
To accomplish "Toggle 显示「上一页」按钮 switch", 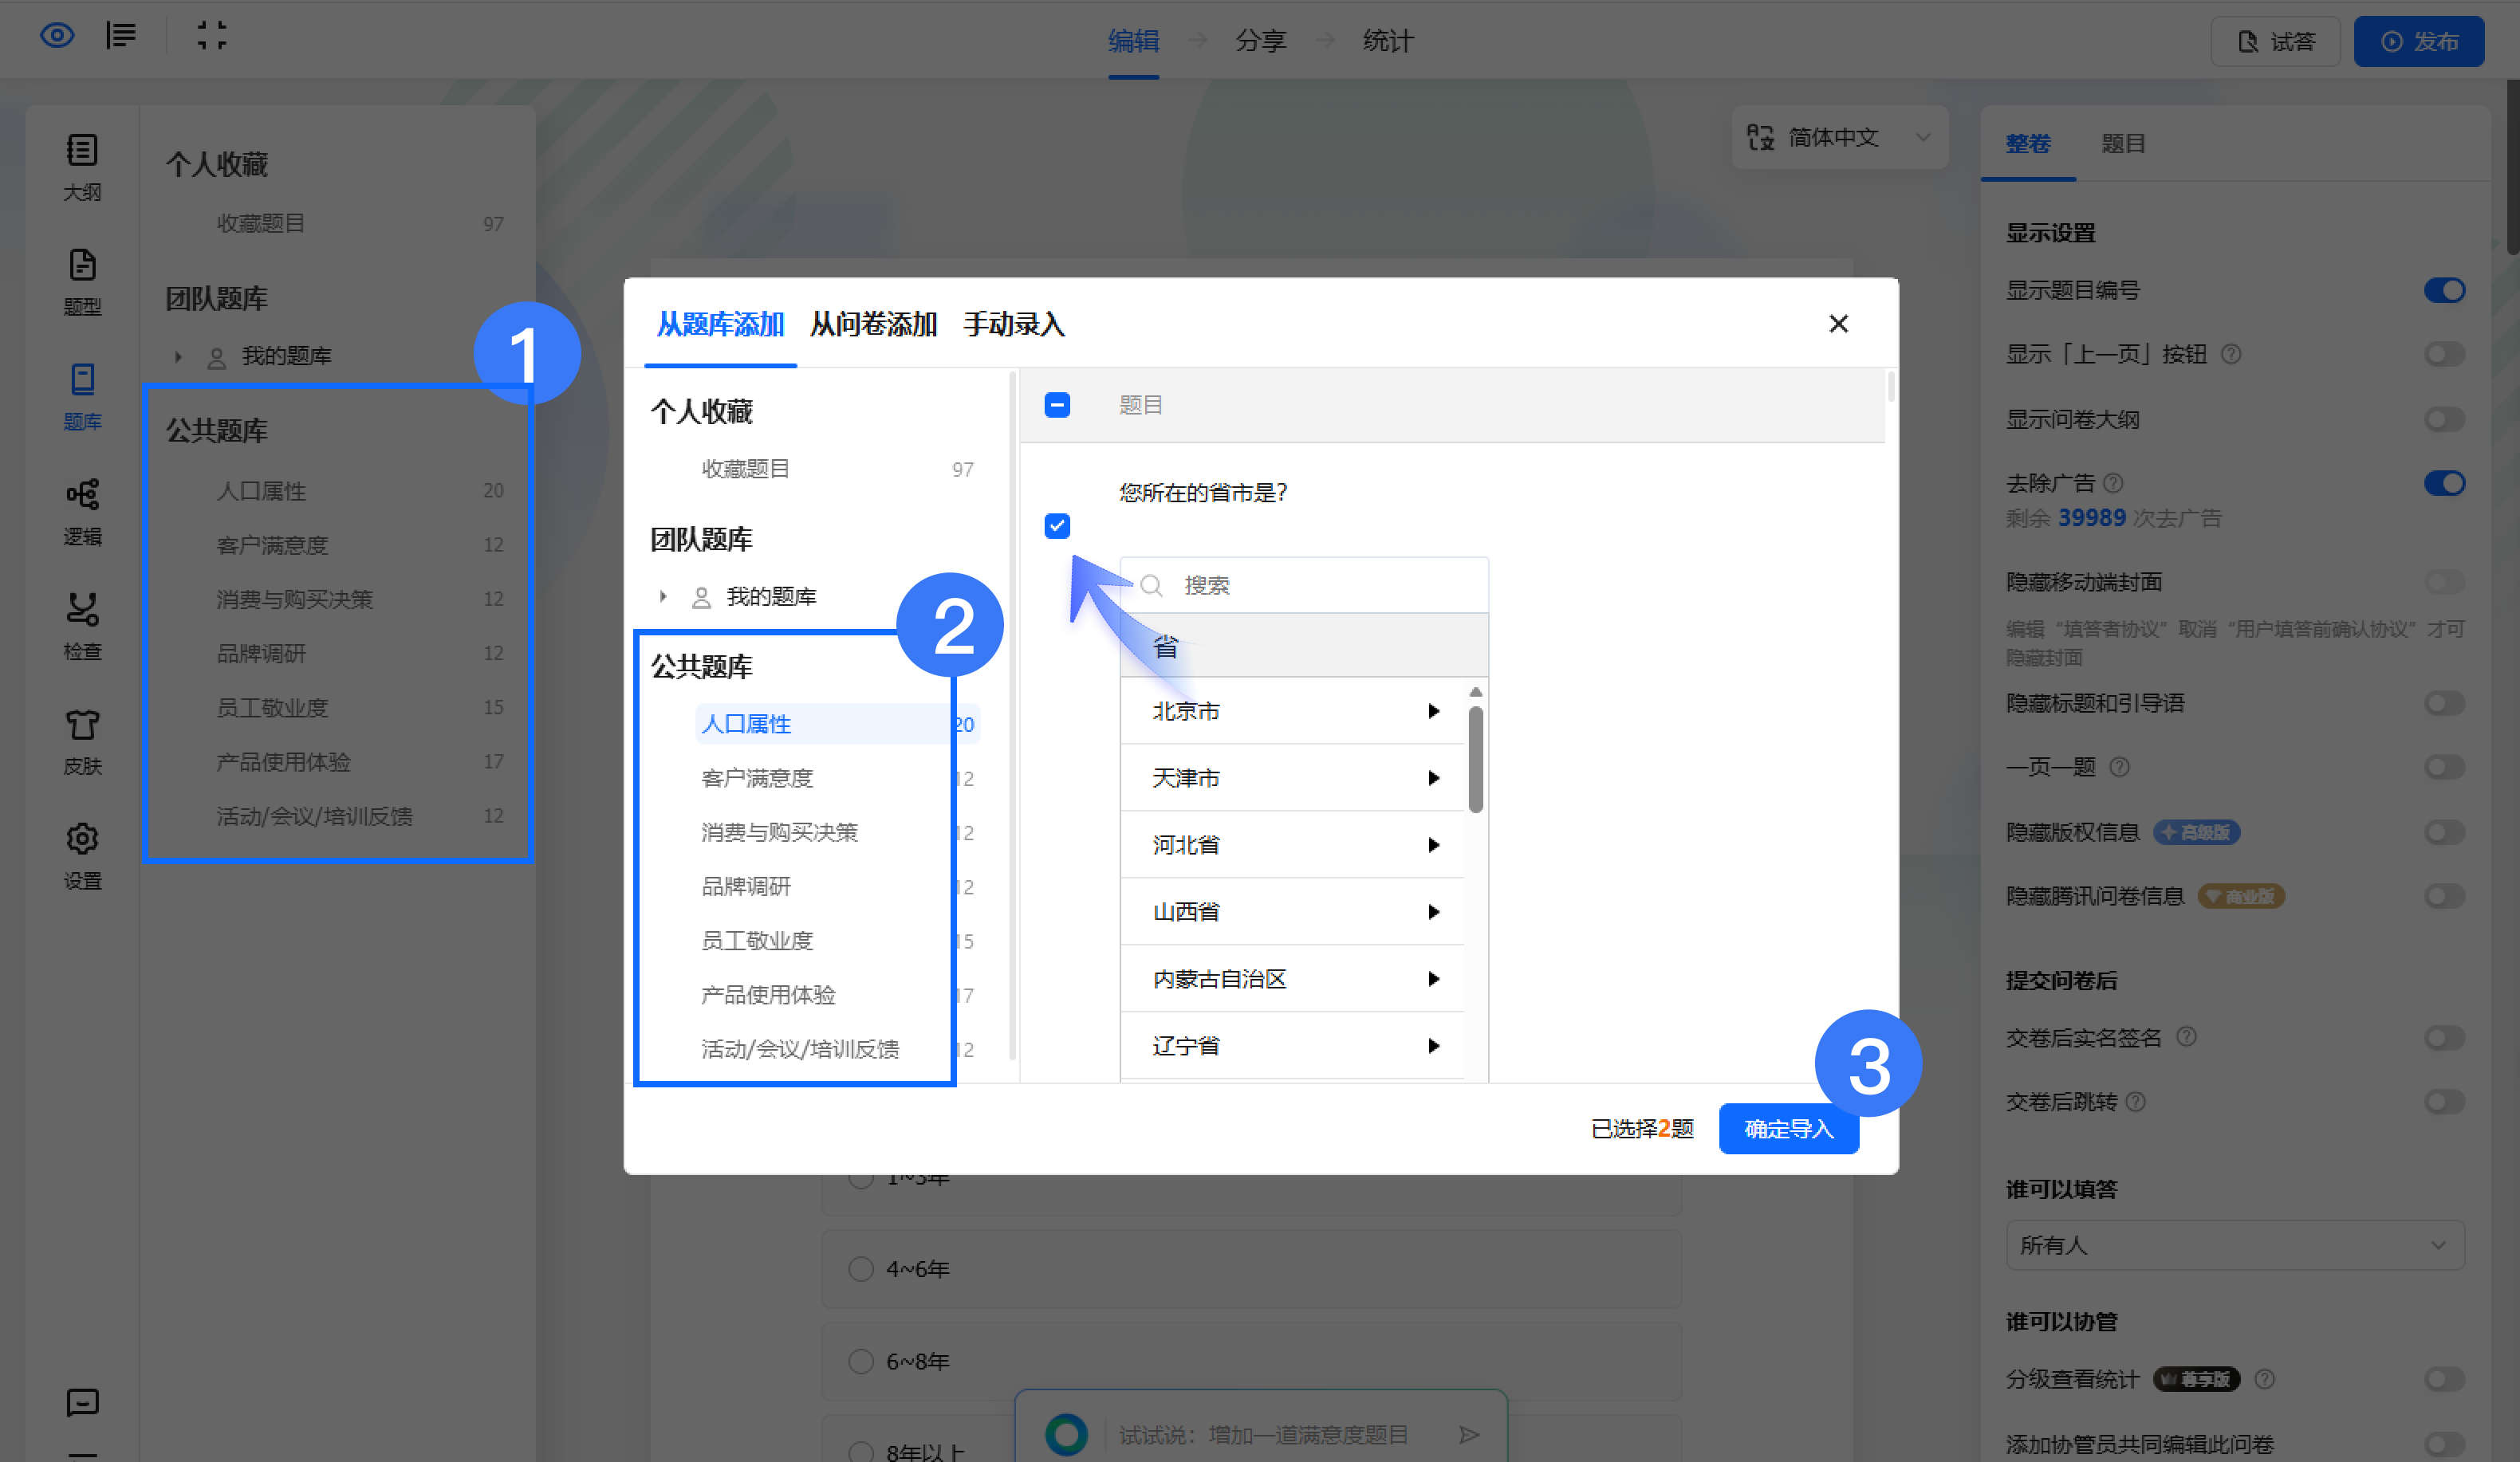I will [2444, 355].
